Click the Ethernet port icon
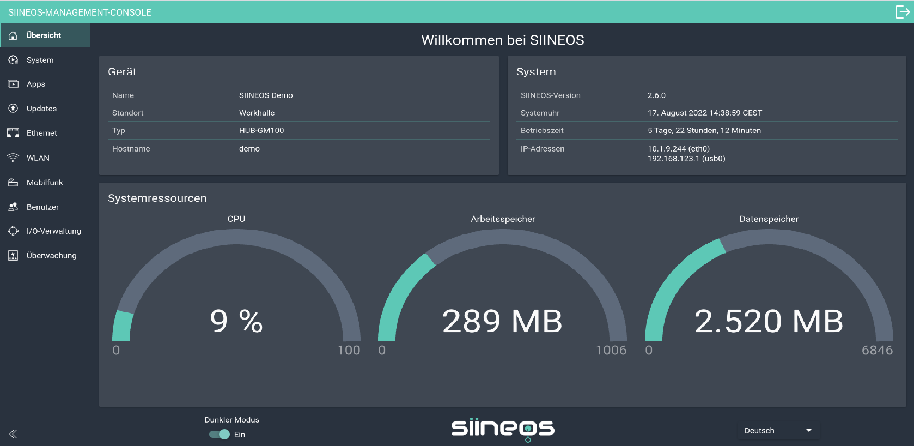Viewport: 914px width, 446px height. (13, 133)
